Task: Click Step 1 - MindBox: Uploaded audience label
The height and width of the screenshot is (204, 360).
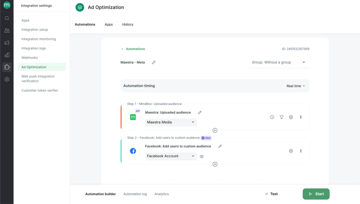Action: pyautogui.click(x=154, y=104)
